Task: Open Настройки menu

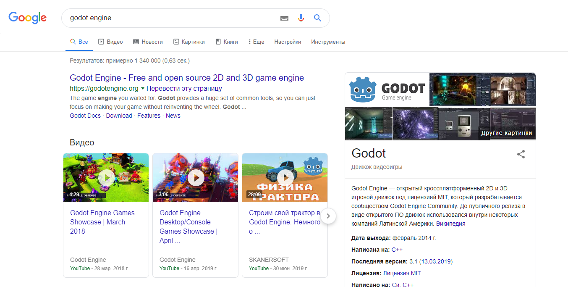Action: (288, 42)
